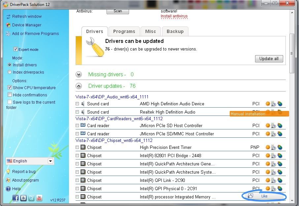The height and width of the screenshot is (206, 299).
Task: Open the VK (B) social icon
Action: (x=23, y=198)
